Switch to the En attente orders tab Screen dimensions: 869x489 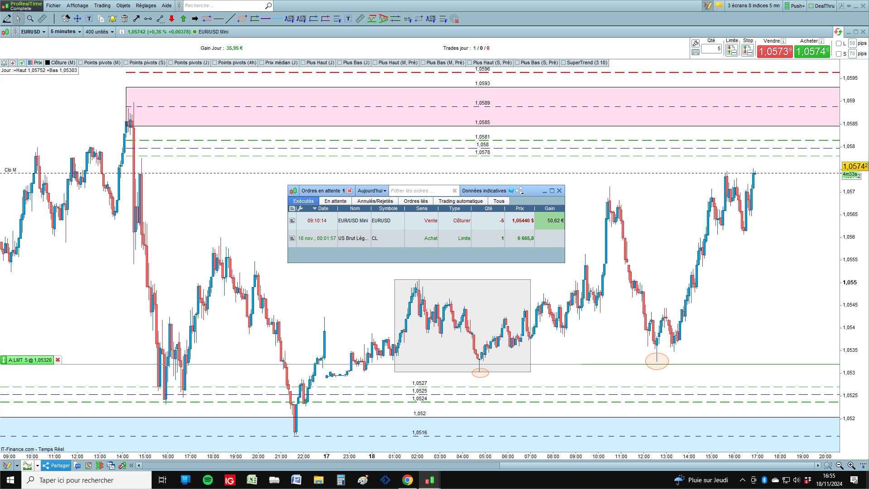(x=335, y=201)
